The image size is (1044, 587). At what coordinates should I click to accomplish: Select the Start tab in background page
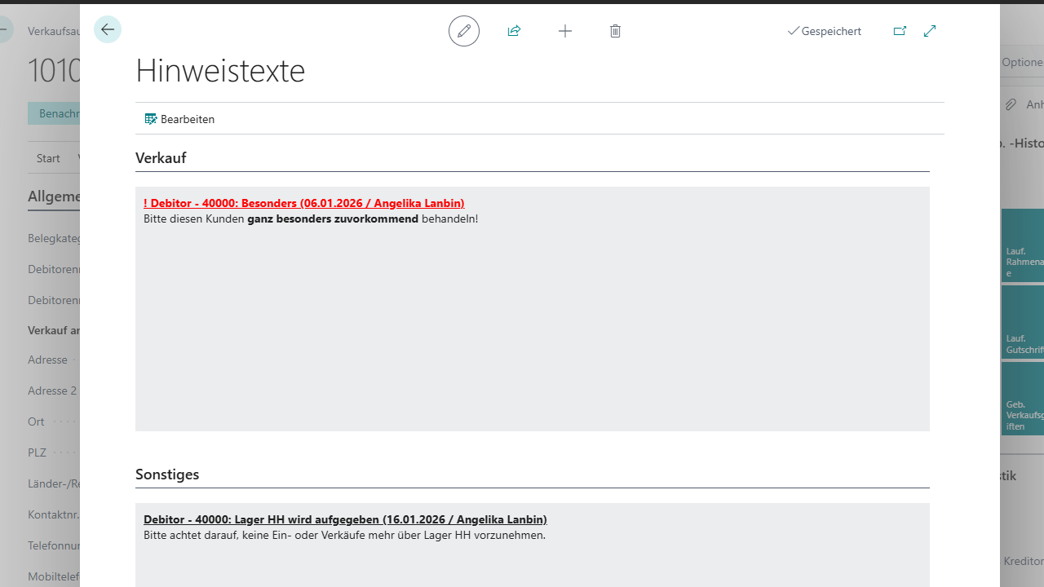coord(48,158)
